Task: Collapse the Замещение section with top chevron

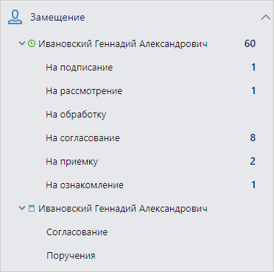Action: coord(266,18)
